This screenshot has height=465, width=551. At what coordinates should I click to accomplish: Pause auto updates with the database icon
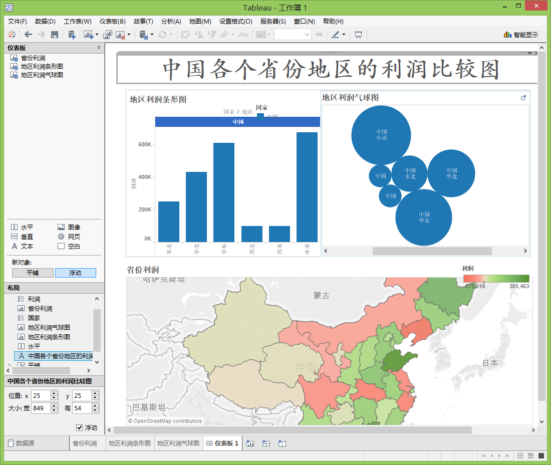point(143,35)
